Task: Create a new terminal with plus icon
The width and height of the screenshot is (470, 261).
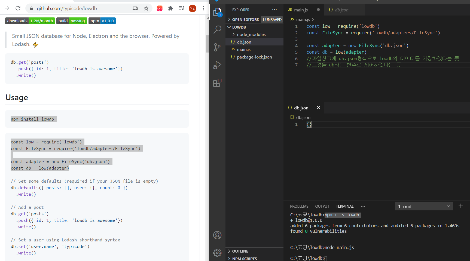Action: pos(461,206)
